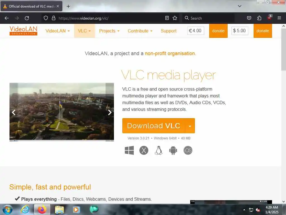Toggle reader view icon in address bar
Image resolution: width=286 pixels, height=215 pixels.
[167, 18]
